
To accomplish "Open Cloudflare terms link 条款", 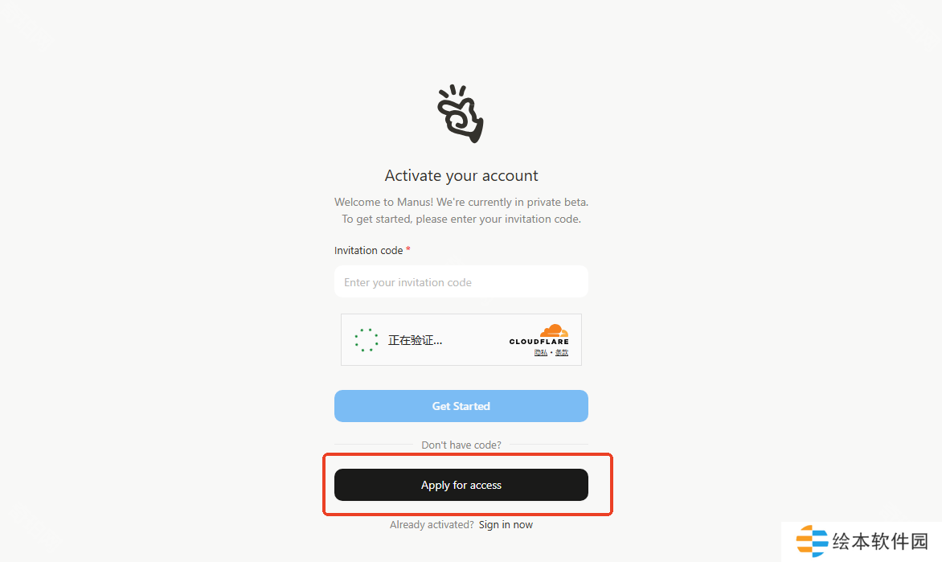I will 562,353.
